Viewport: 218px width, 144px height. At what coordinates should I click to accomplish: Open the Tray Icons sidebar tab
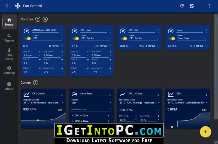click(x=9, y=54)
